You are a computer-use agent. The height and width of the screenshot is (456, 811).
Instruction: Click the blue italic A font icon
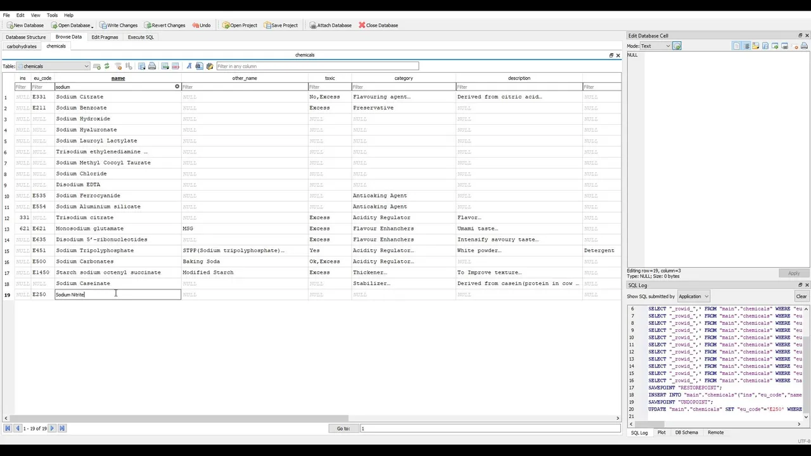pos(189,66)
